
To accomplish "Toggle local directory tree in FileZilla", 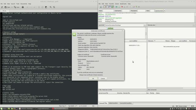I will point(107,7).
